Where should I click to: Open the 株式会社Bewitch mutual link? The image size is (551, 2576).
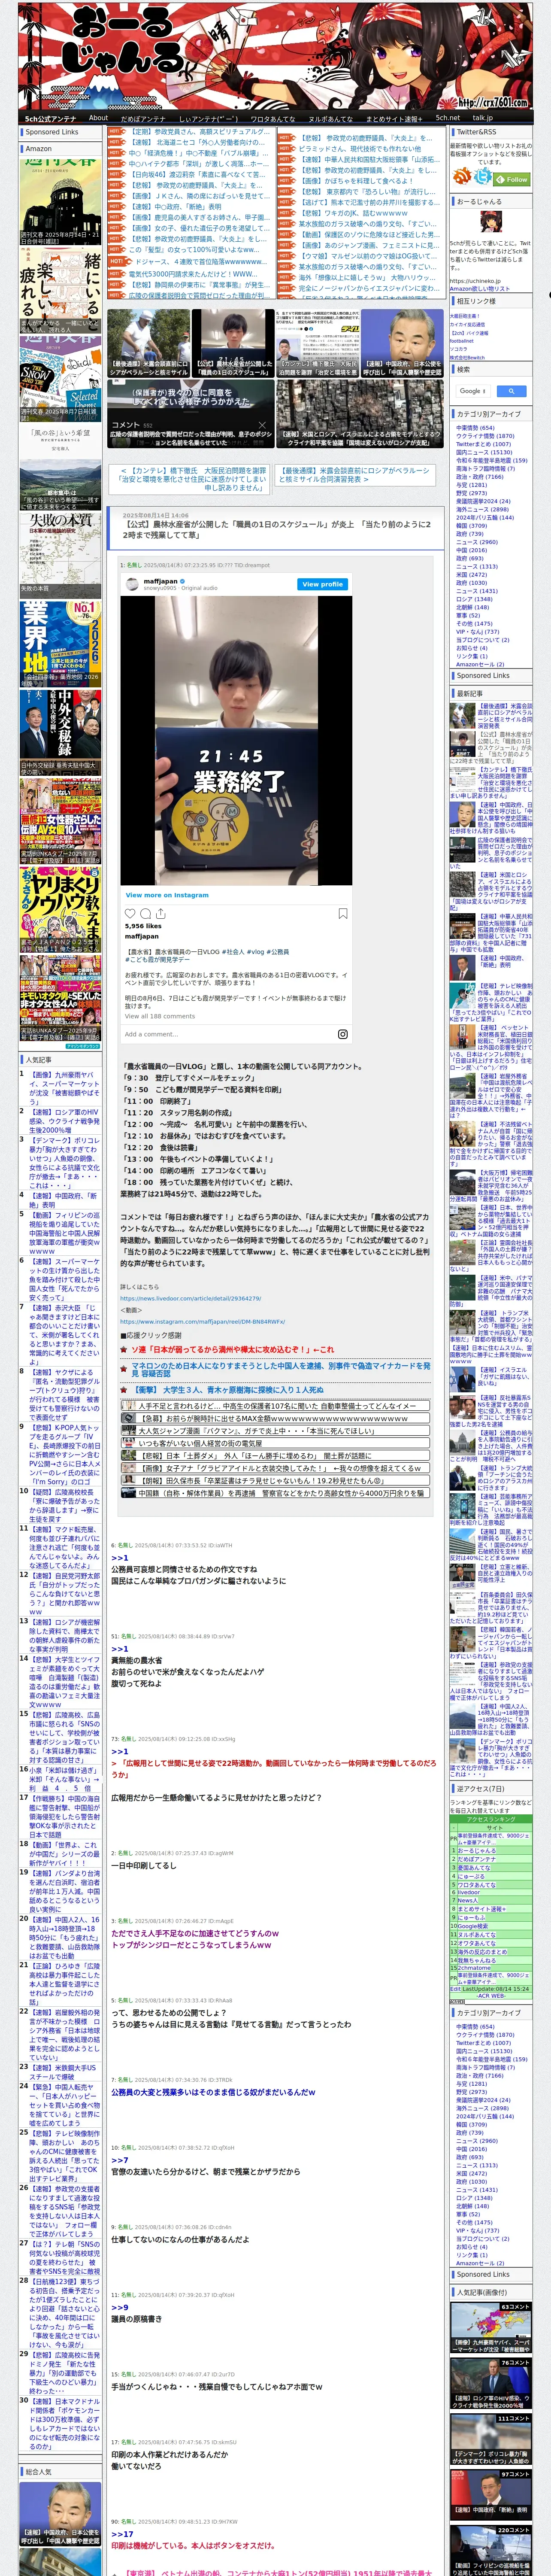click(x=467, y=357)
